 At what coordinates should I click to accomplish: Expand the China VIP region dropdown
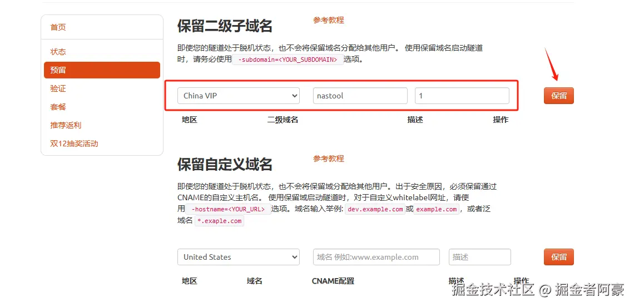coord(239,96)
